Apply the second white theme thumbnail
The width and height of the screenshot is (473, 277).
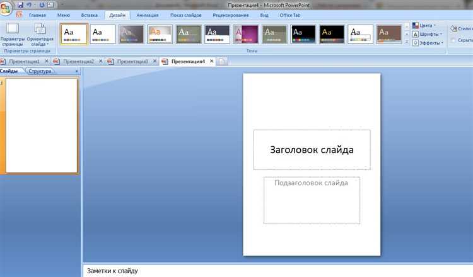coord(103,34)
